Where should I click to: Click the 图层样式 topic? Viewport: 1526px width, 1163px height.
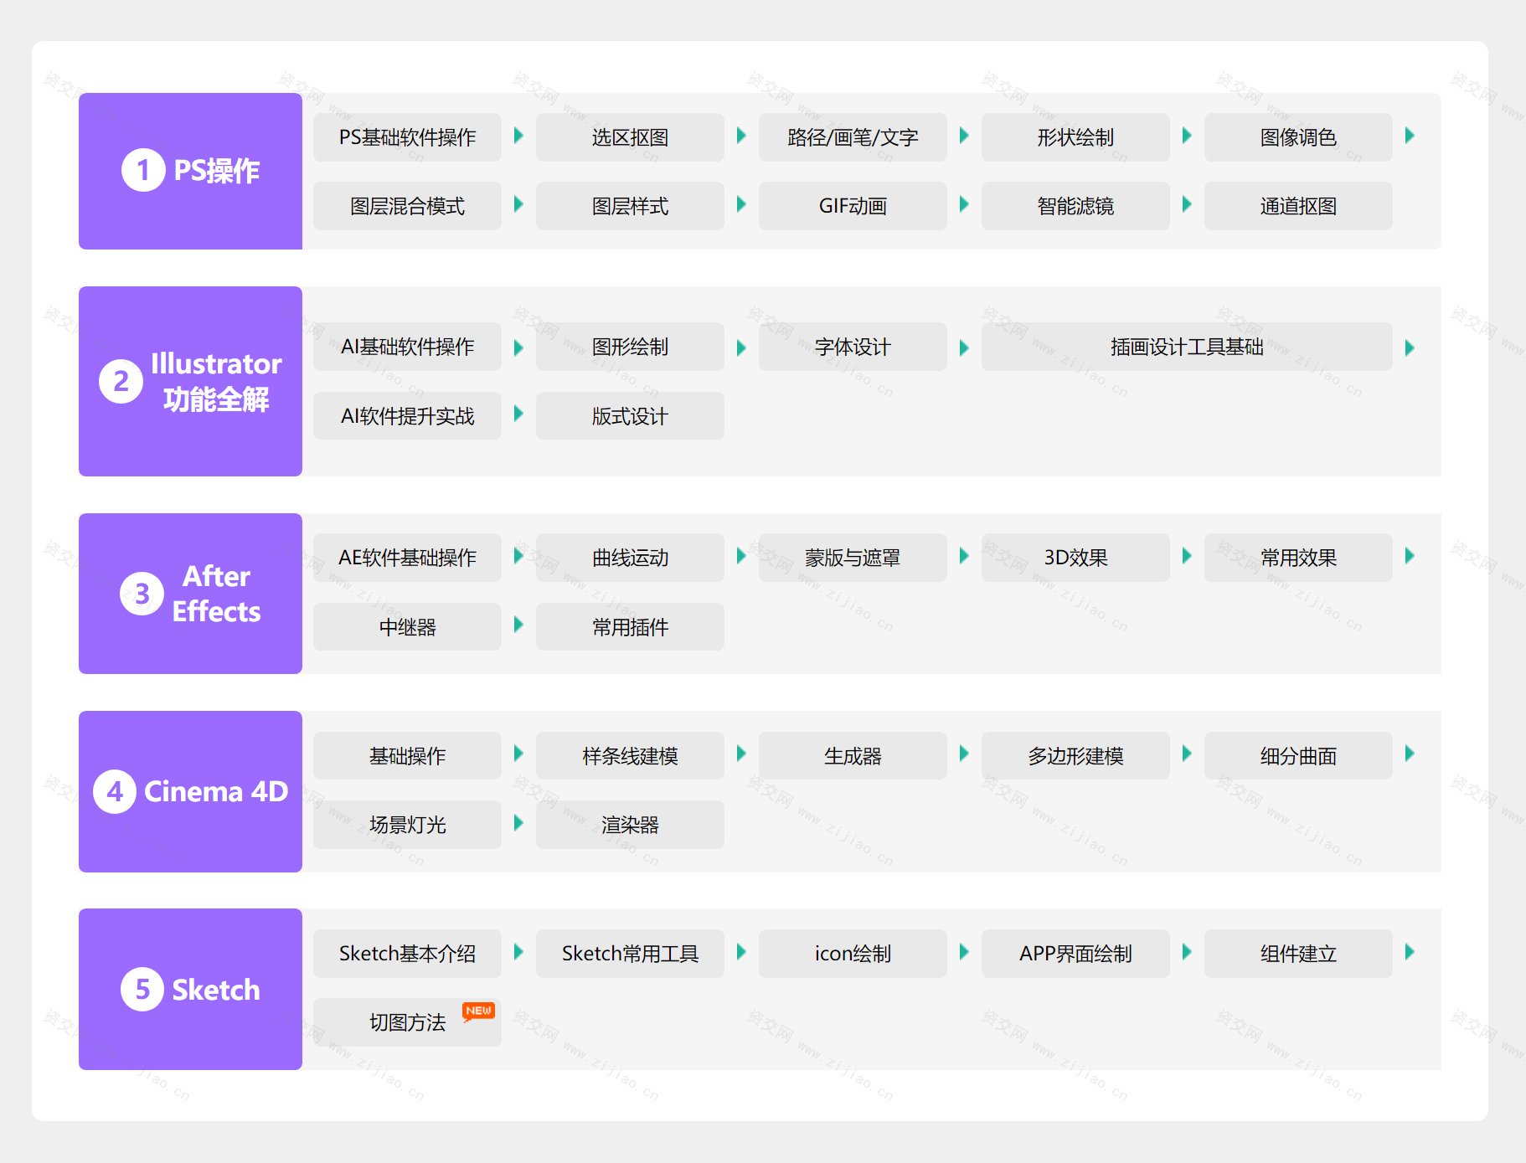[630, 206]
